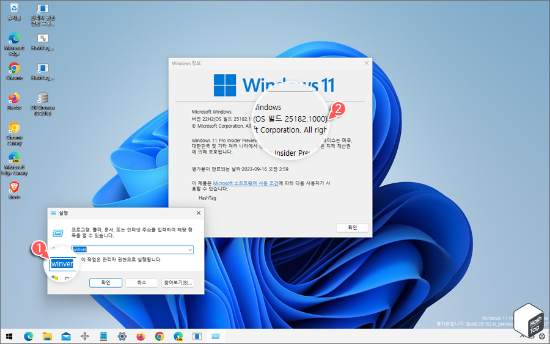Open Microsoft Edge desktop shortcut

point(14,44)
